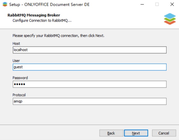The width and height of the screenshot is (179, 140).
Task: Click the greyed-out maximize window button
Action: click(157, 4)
